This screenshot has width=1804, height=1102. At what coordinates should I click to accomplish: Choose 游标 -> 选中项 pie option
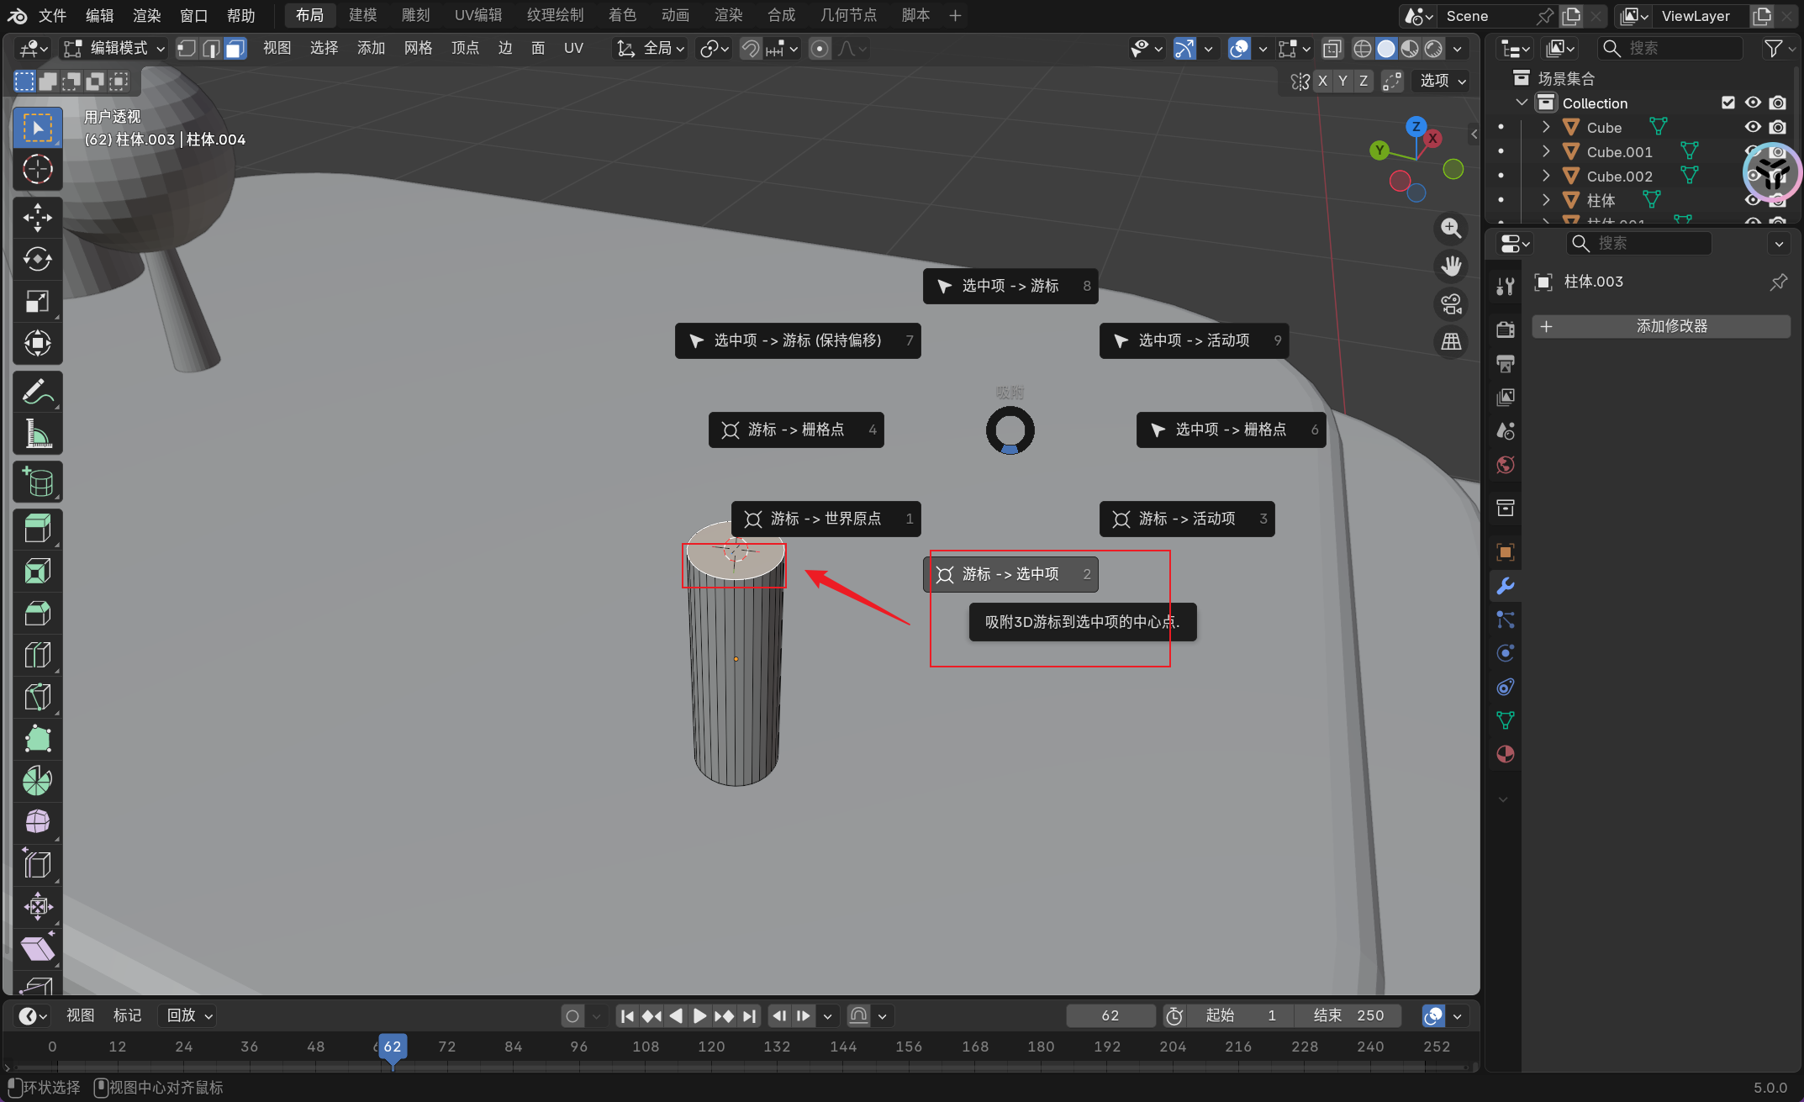[x=1010, y=574]
